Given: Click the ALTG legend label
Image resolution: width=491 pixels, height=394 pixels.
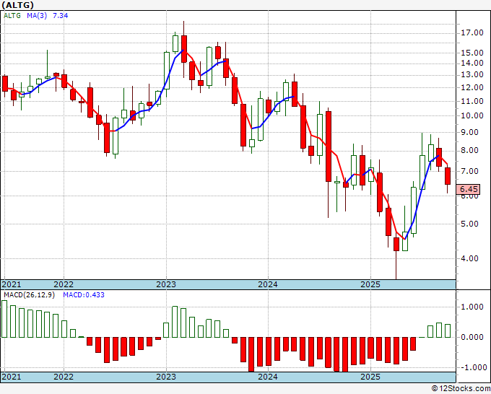Looking at the screenshot, I should coord(12,15).
